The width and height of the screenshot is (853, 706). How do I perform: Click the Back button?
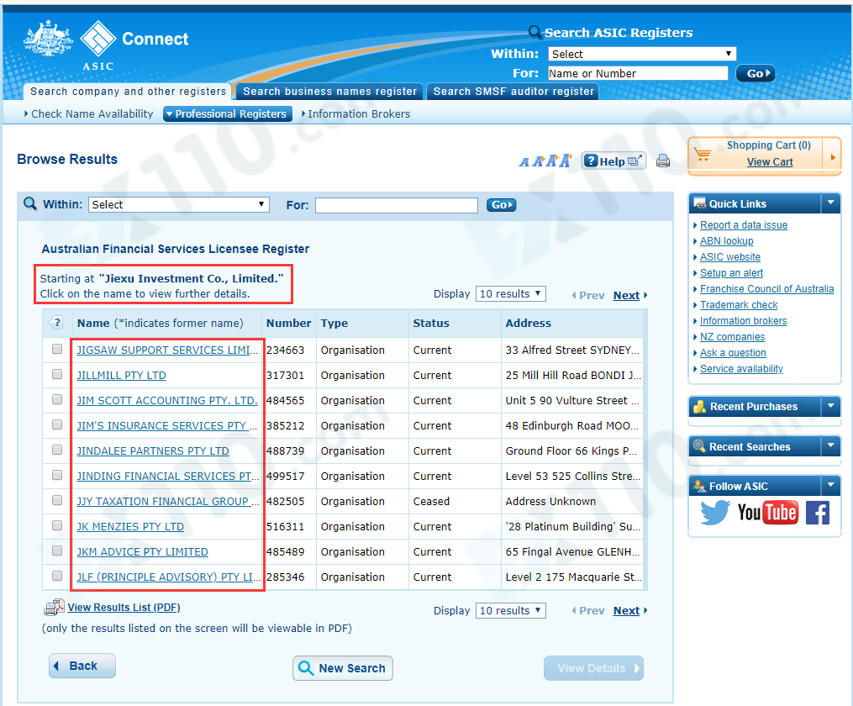pos(82,666)
